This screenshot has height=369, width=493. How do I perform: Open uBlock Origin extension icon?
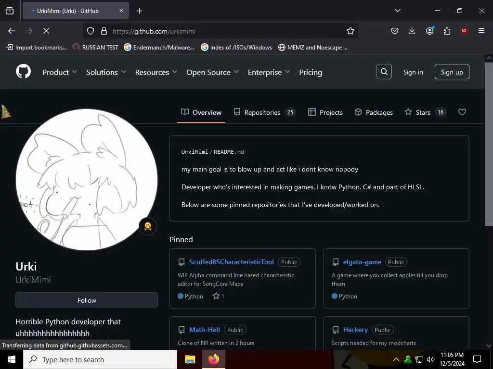tap(464, 31)
